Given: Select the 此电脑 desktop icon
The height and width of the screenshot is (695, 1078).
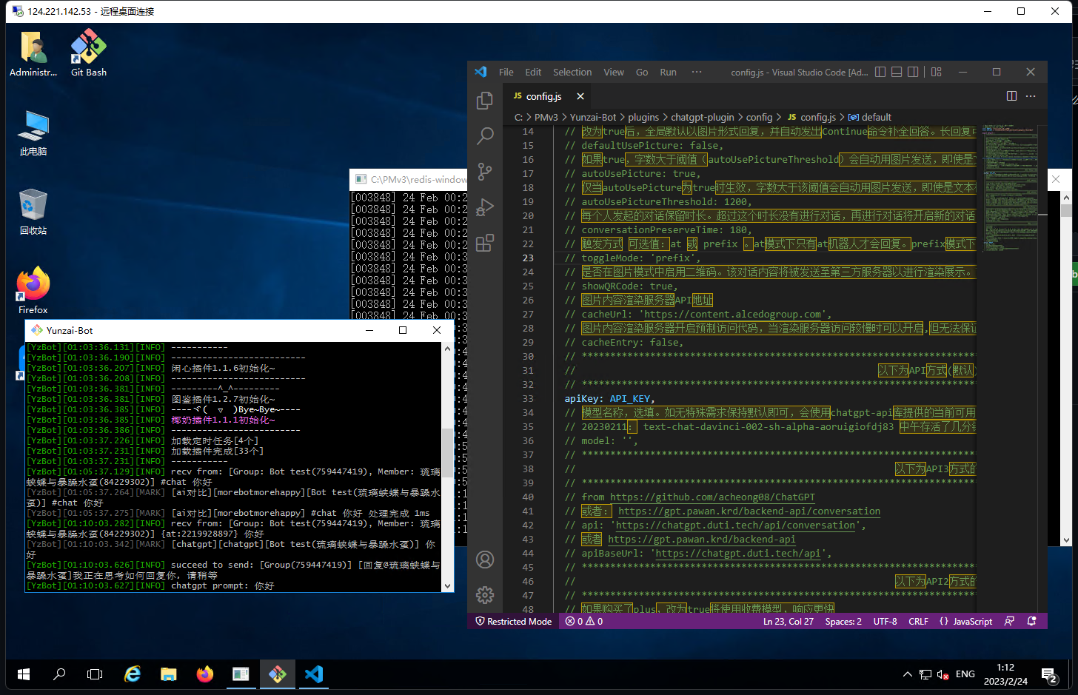Looking at the screenshot, I should (x=33, y=133).
